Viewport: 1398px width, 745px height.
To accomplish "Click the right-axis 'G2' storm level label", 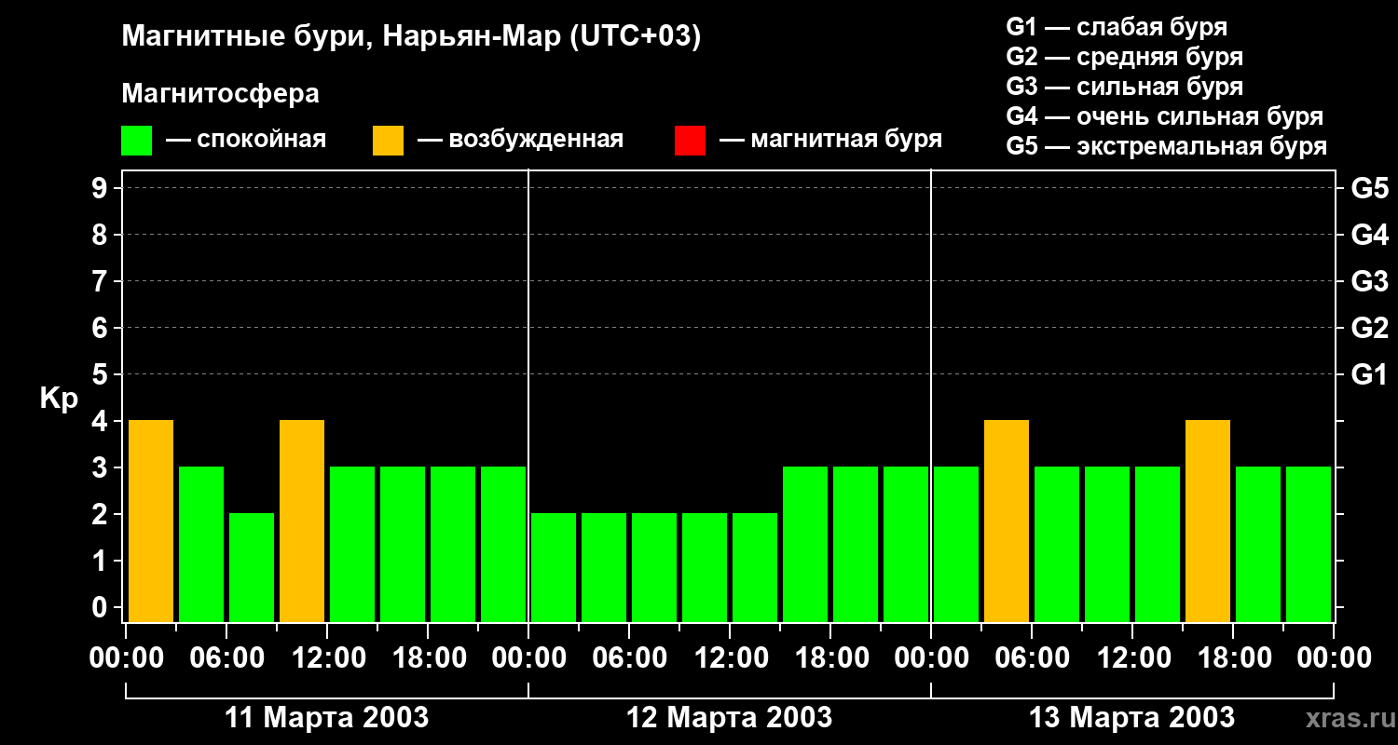I will tap(1369, 328).
